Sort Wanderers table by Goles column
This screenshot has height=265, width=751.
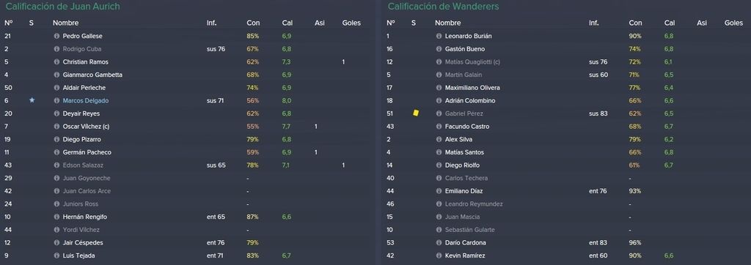(x=733, y=23)
